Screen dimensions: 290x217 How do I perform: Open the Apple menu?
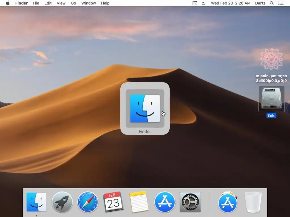pos(8,3)
